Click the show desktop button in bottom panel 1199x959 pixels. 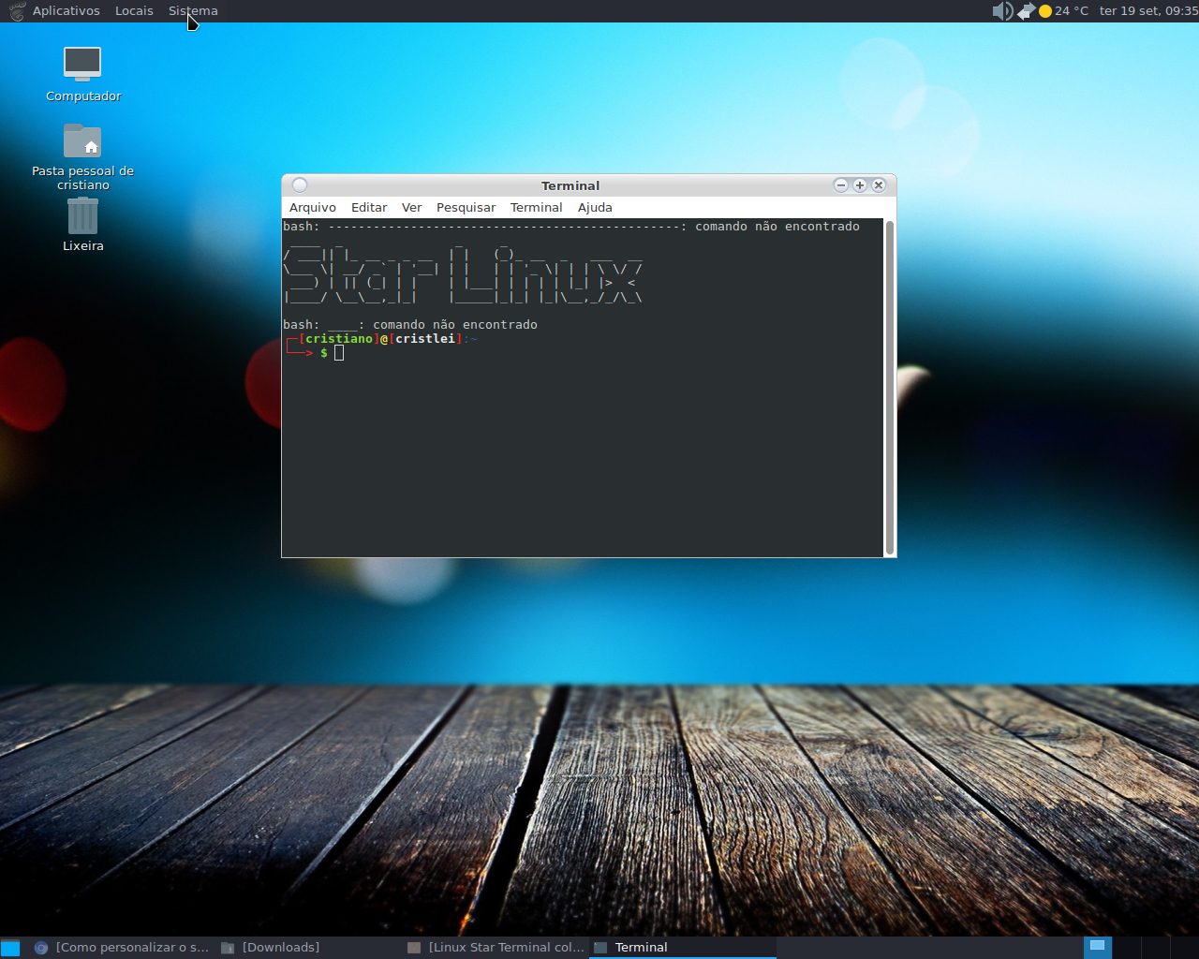pos(10,948)
